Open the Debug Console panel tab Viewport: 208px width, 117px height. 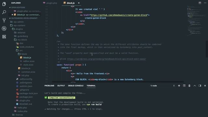point(76,86)
